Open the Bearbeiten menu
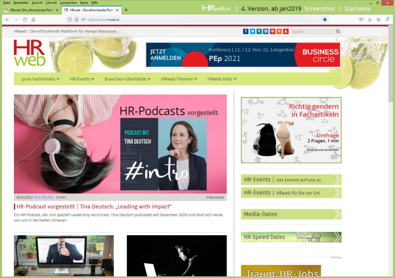This screenshot has height=278, width=395. [21, 3]
